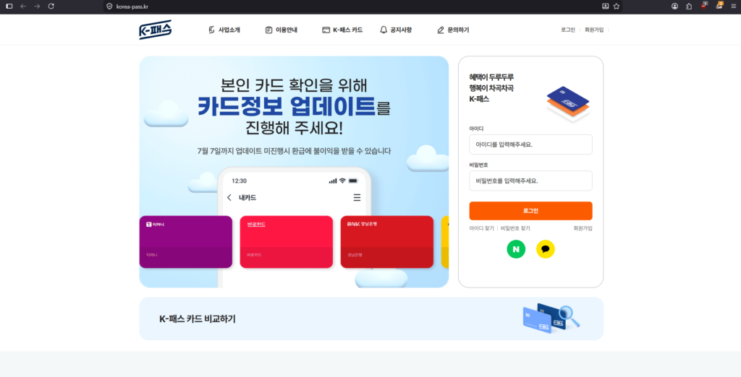
Task: Open the K-패스 카드 비교하기 banner
Action: pos(371,318)
